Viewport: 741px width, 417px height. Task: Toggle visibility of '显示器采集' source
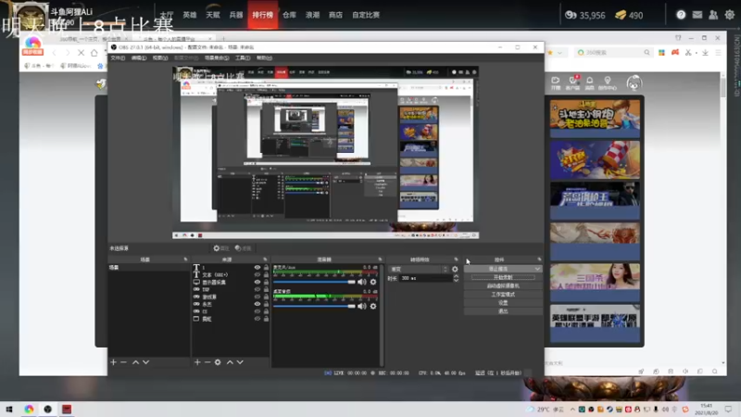tap(257, 283)
